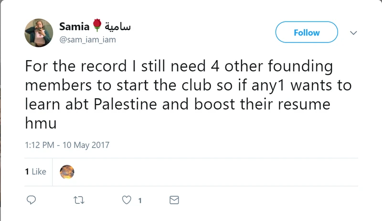382x221 pixels.
Task: Click the word 'members' in the tweet
Action: tap(56, 85)
